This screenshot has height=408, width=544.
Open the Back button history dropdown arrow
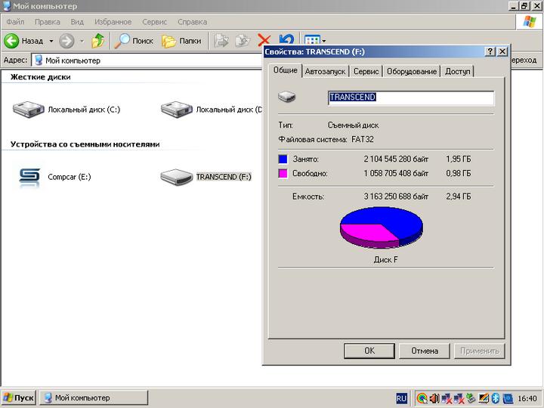[51, 41]
